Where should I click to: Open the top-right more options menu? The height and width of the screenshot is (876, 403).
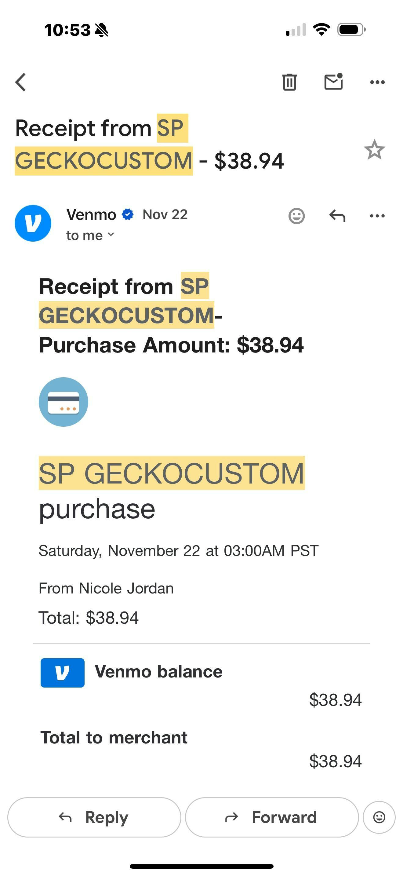[x=377, y=82]
